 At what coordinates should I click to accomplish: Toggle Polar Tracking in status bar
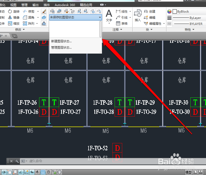tap(4, 172)
